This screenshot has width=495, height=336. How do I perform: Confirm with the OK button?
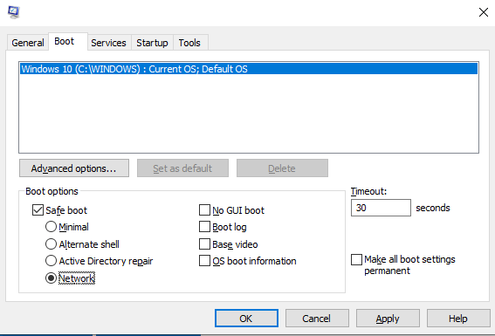pyautogui.click(x=246, y=319)
